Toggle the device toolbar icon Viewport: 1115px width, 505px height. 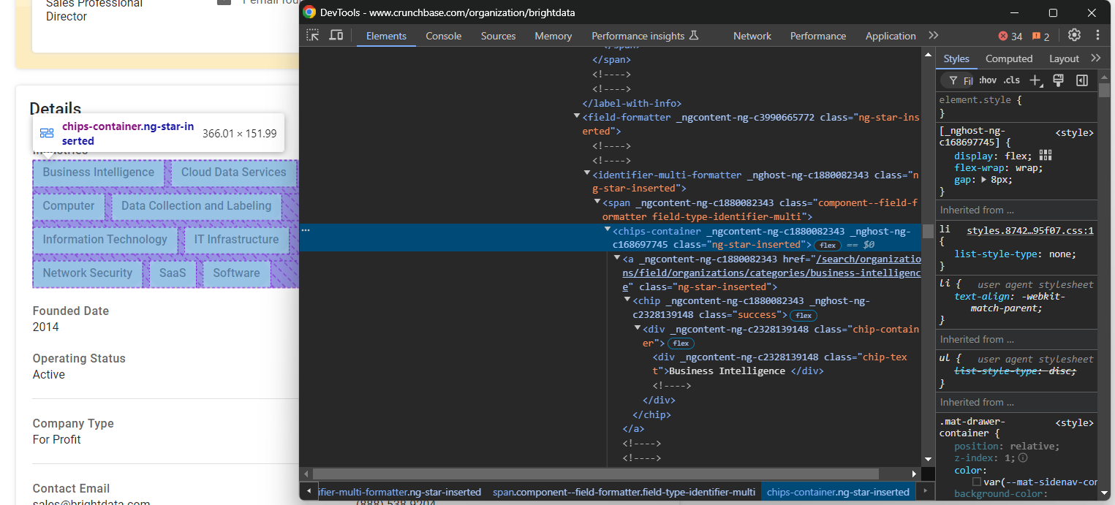click(x=336, y=35)
